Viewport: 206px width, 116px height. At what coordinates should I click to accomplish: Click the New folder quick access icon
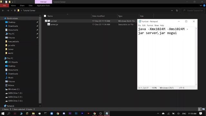coord(10,2)
